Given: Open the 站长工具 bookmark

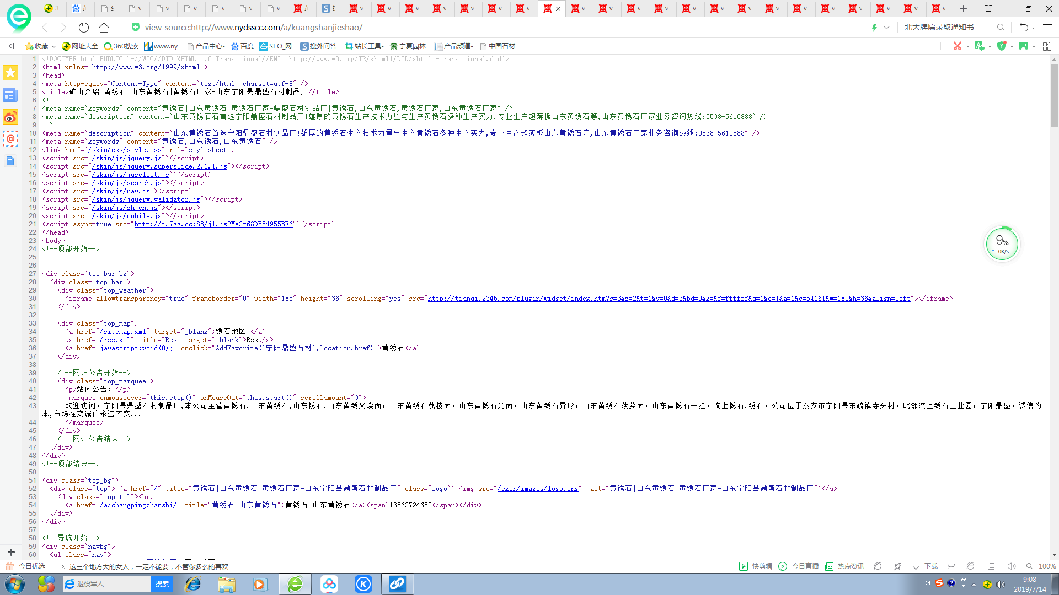Looking at the screenshot, I should [363, 46].
